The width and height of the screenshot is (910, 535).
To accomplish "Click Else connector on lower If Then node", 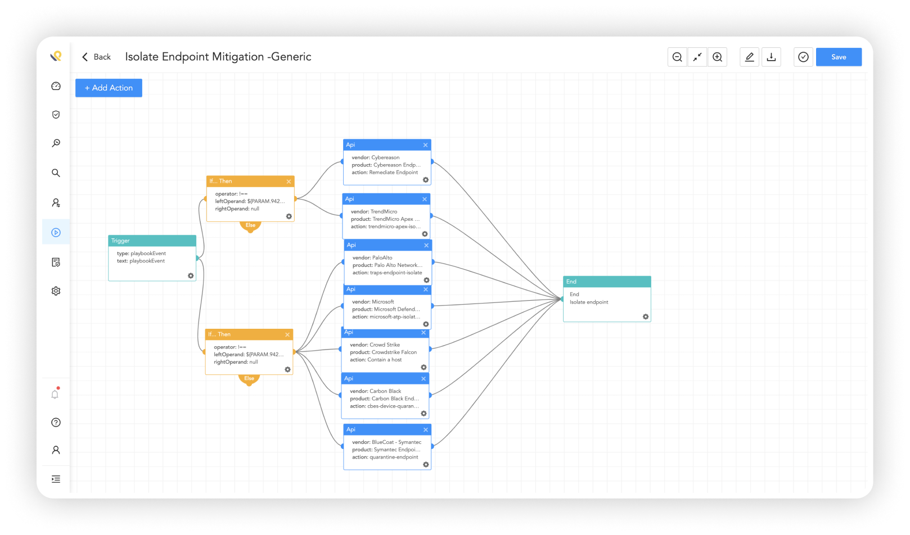I will pyautogui.click(x=249, y=379).
